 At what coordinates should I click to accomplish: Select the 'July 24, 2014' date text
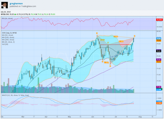point(6,12)
